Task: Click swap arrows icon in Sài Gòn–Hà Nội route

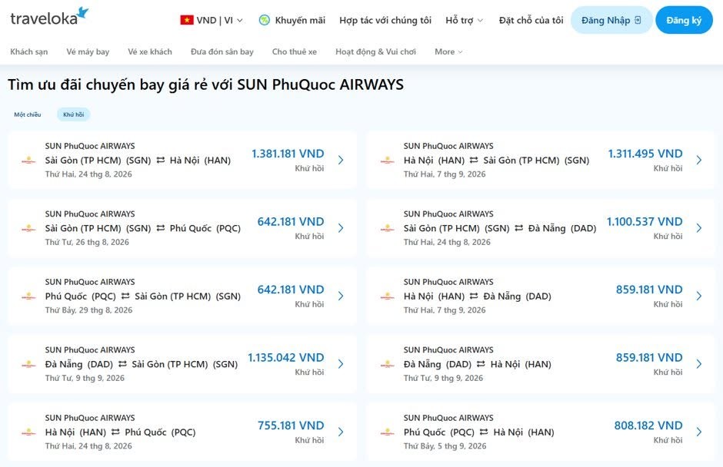Action: pos(161,161)
